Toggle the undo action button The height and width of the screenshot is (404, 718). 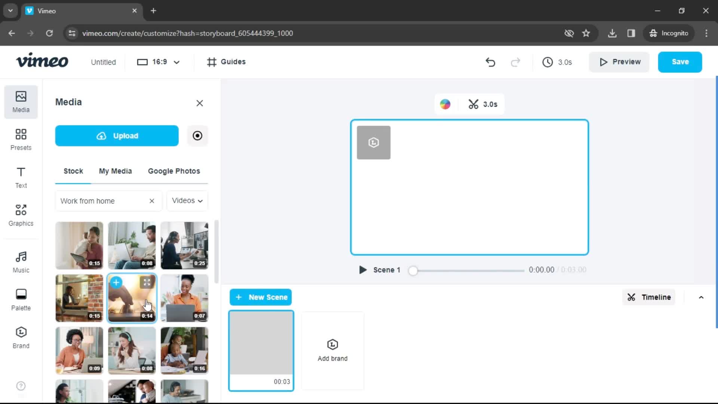pos(490,62)
